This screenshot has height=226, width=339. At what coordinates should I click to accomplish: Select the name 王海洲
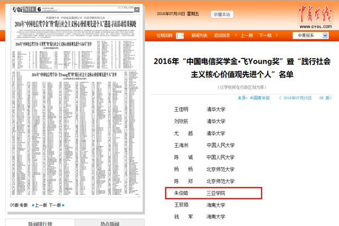[181, 145]
